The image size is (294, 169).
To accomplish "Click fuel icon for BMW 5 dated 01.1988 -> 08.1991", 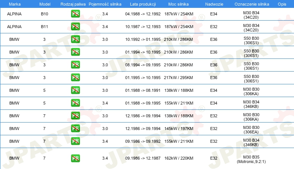I will tap(75, 90).
